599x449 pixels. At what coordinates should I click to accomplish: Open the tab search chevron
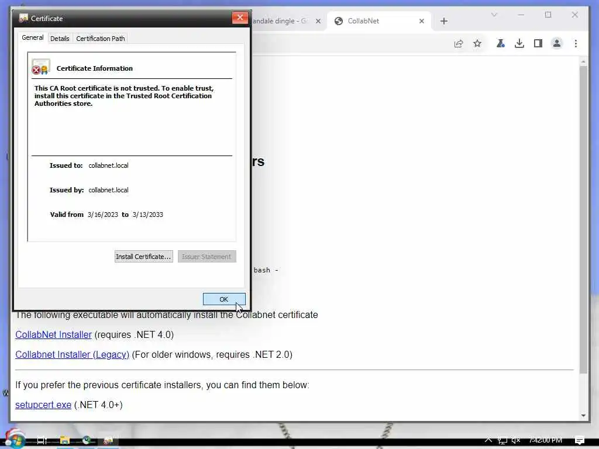point(494,15)
